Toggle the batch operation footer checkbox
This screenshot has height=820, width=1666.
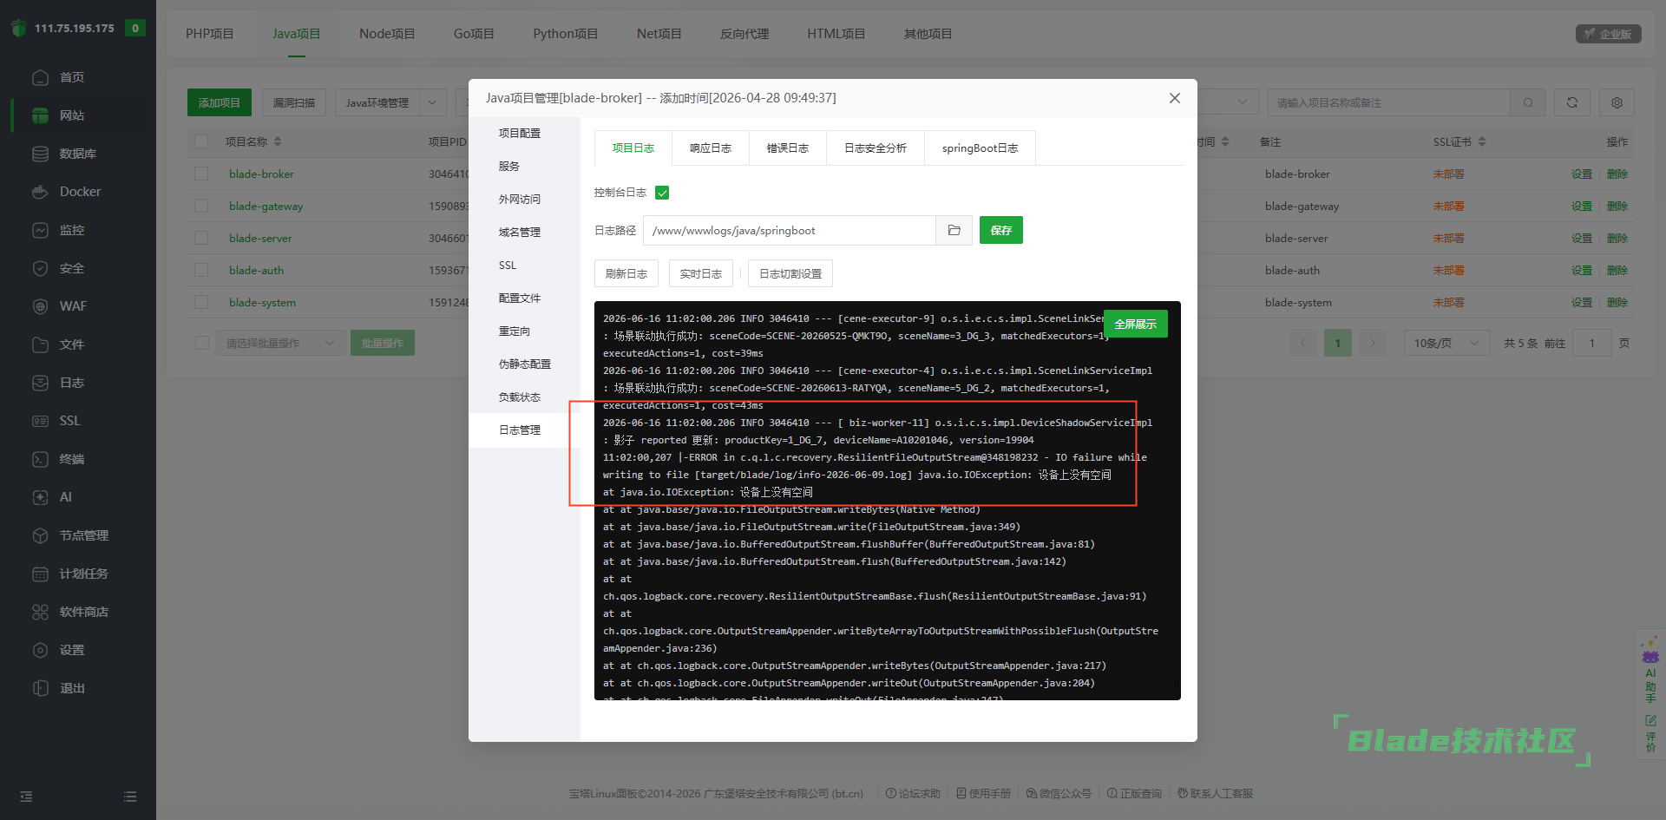click(x=201, y=343)
